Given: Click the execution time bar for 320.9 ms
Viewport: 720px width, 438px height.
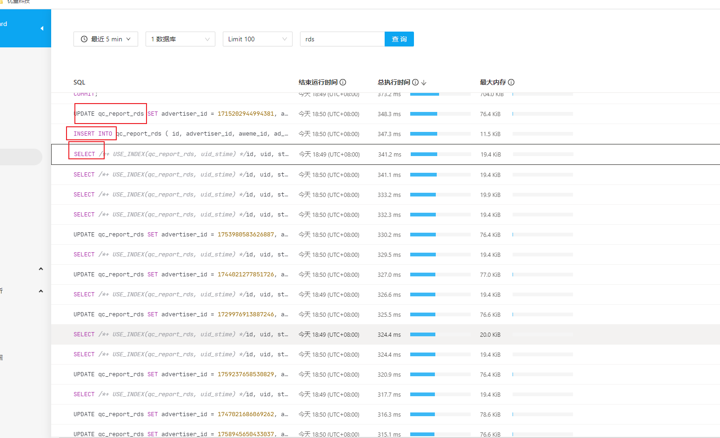Looking at the screenshot, I should 440,374.
